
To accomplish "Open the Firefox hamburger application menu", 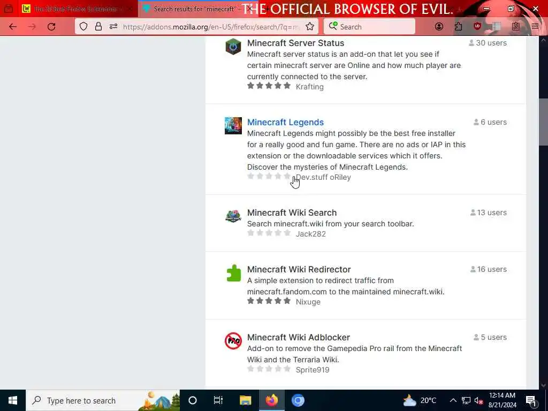I will 535,27.
